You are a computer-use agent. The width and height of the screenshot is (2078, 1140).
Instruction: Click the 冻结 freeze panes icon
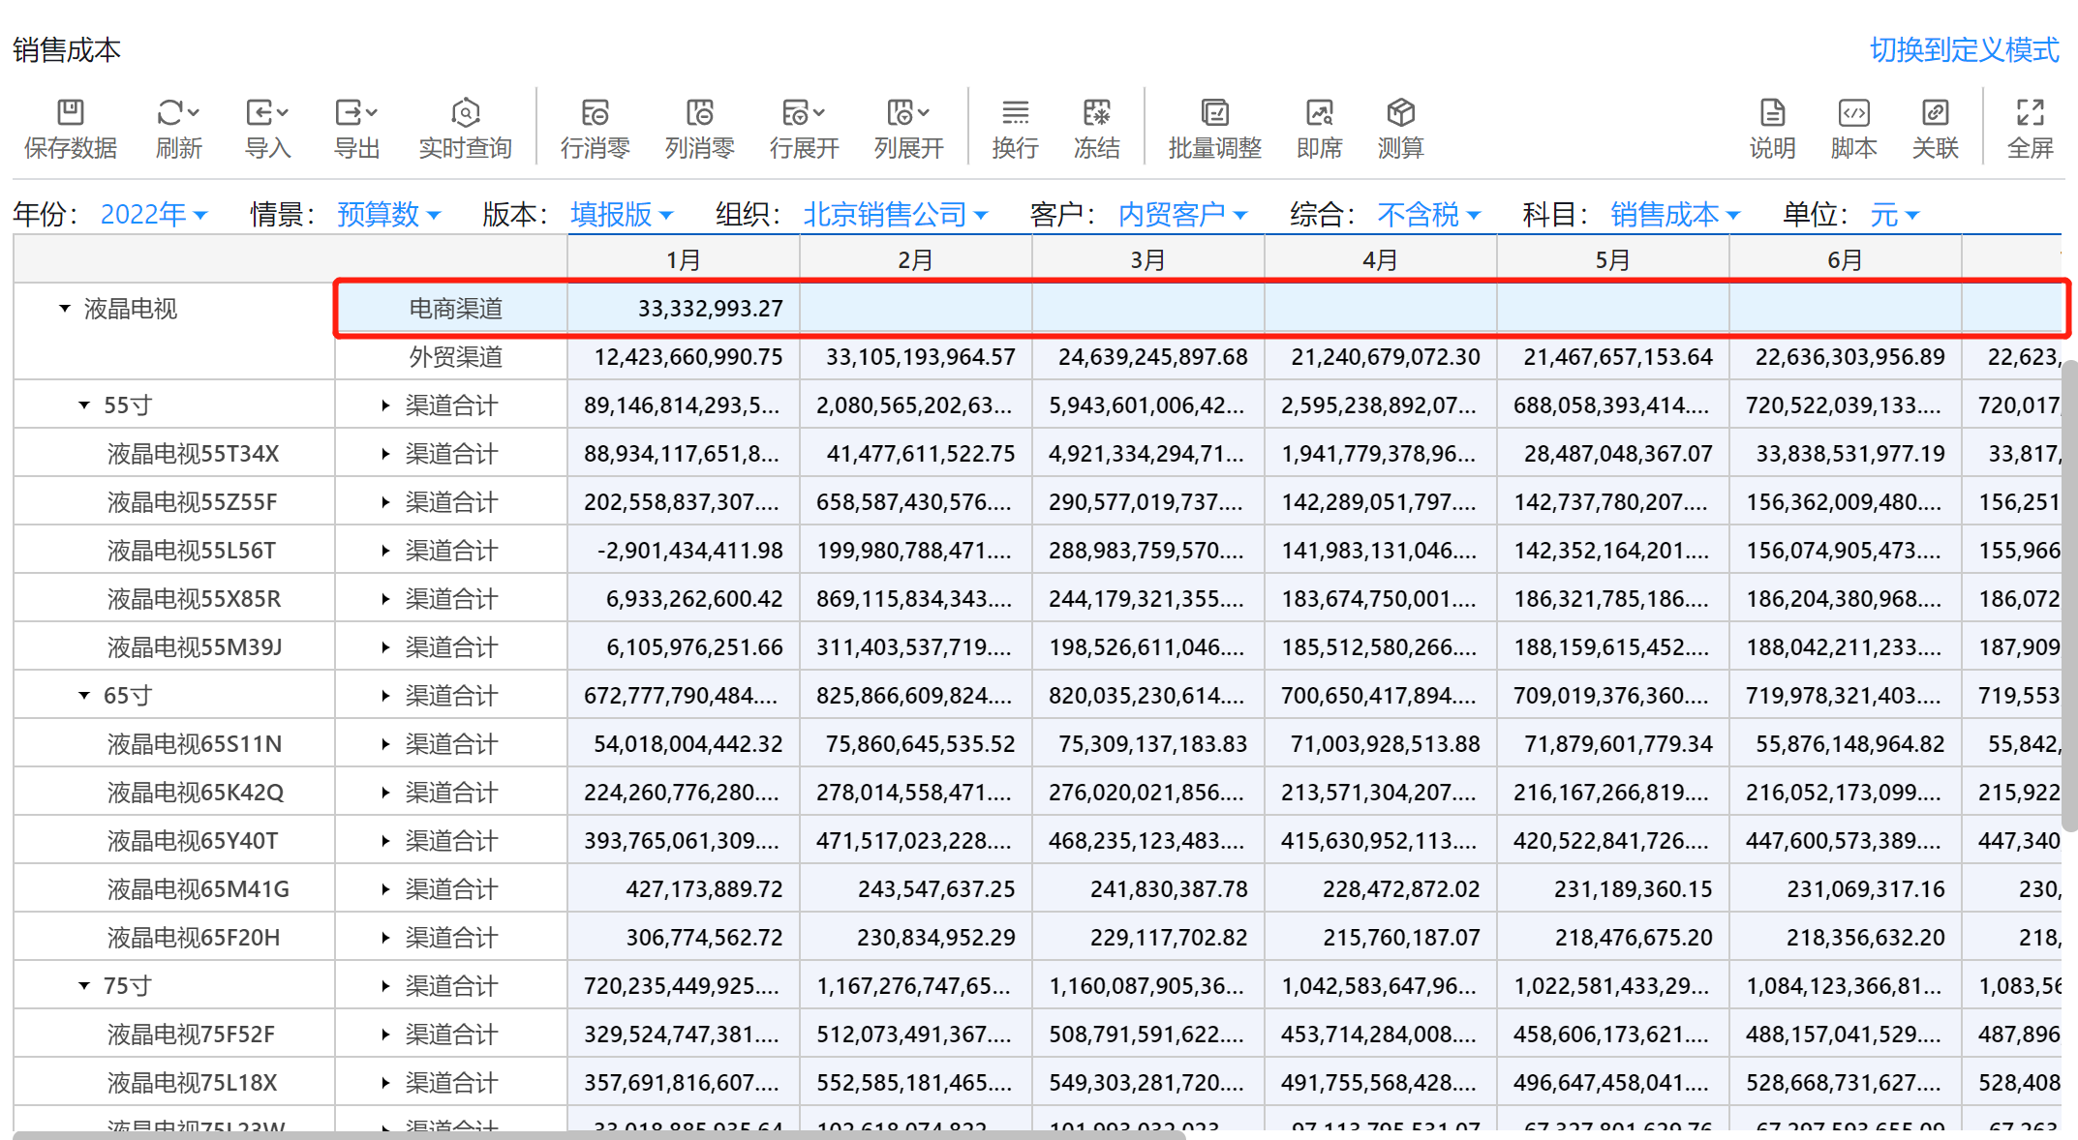pyautogui.click(x=1096, y=113)
